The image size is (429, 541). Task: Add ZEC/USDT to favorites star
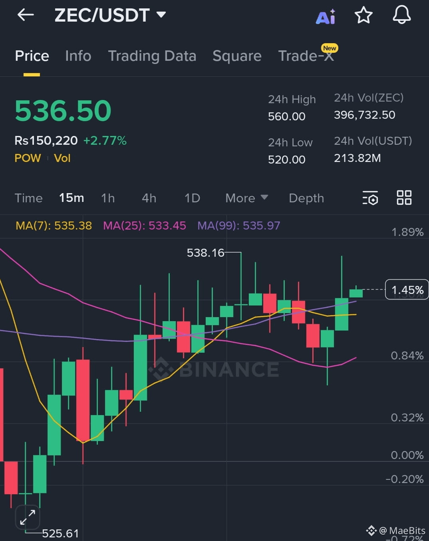pos(363,15)
